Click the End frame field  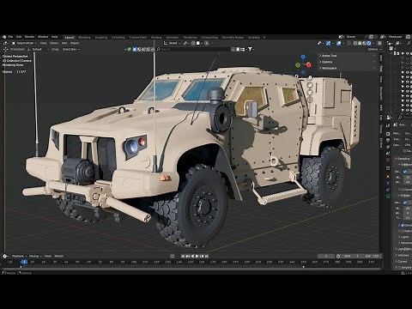tap(372, 256)
